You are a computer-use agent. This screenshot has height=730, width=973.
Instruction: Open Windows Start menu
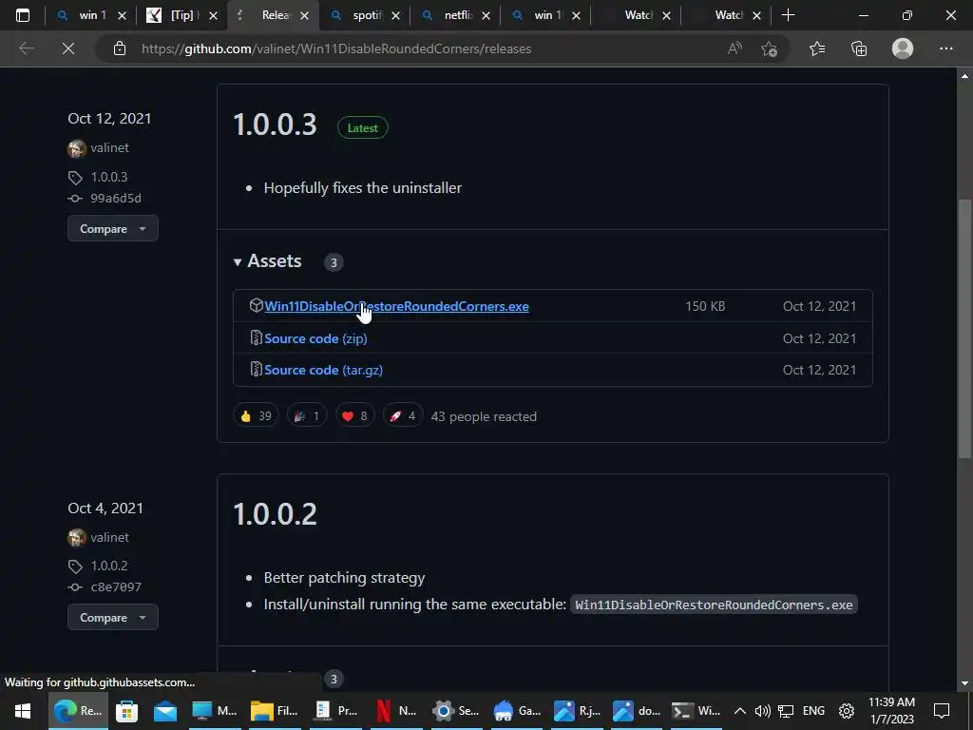(23, 711)
